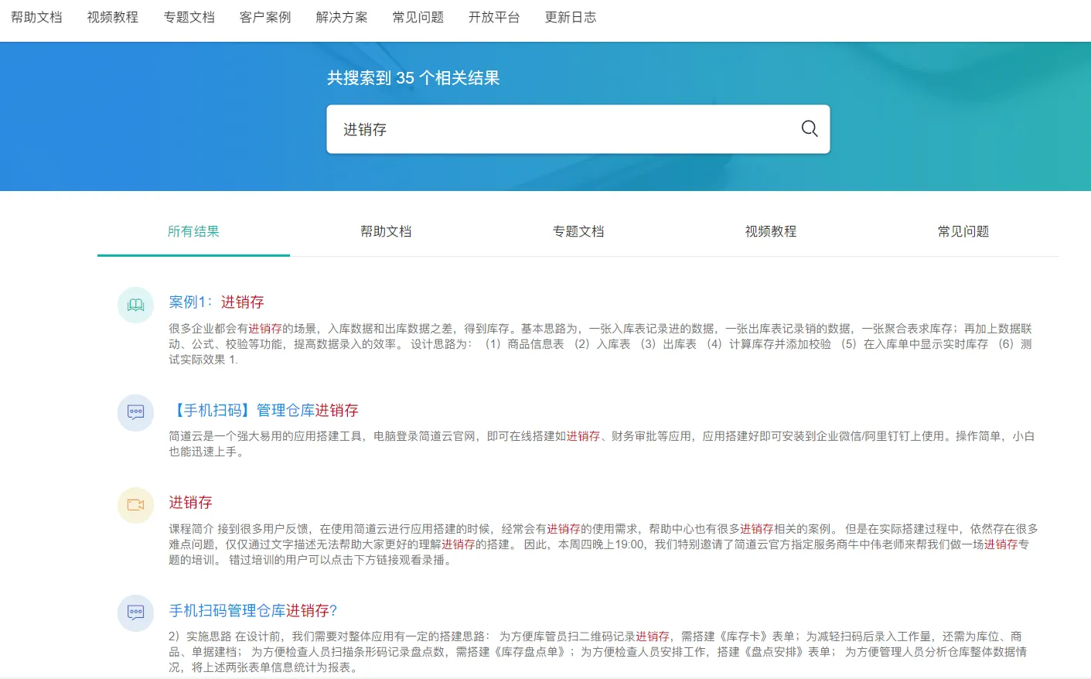Open result 手机扫码管理仓库进销存?
Screen dimensions: 1091x679
click(254, 610)
